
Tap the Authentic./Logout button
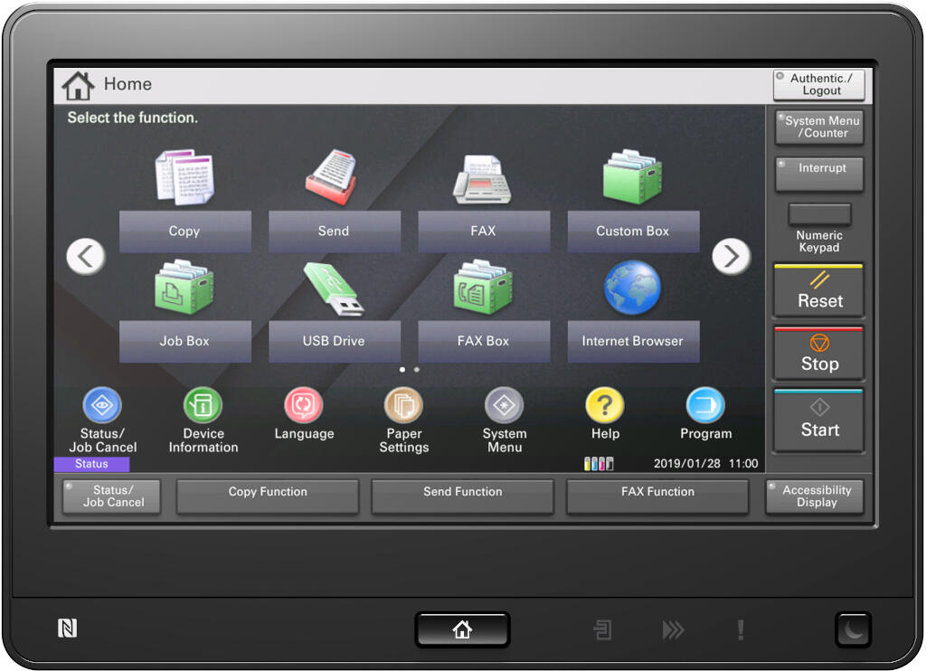pos(819,84)
